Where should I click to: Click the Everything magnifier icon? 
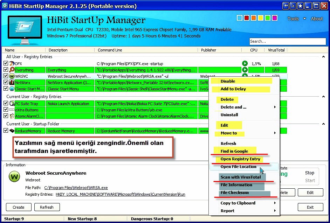coord(12,70)
